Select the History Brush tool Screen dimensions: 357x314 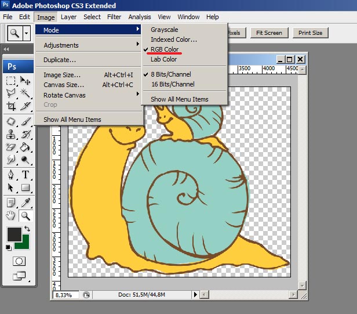click(x=25, y=134)
